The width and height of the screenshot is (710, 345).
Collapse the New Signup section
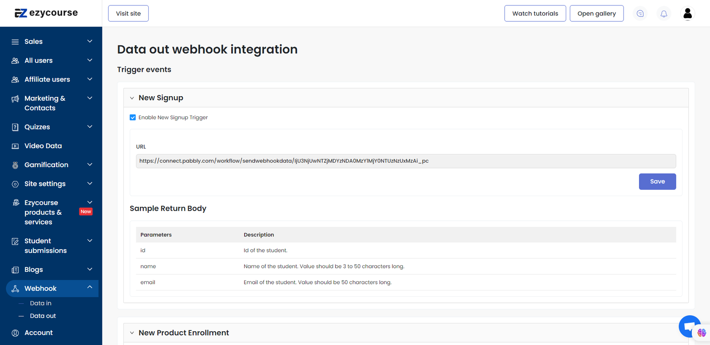(132, 98)
